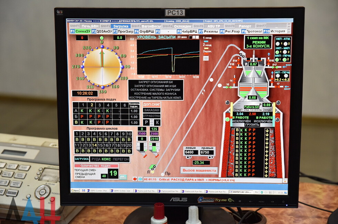338x224 pixels.
Task: Click the red alarm icon in status bar
Action: [135, 179]
